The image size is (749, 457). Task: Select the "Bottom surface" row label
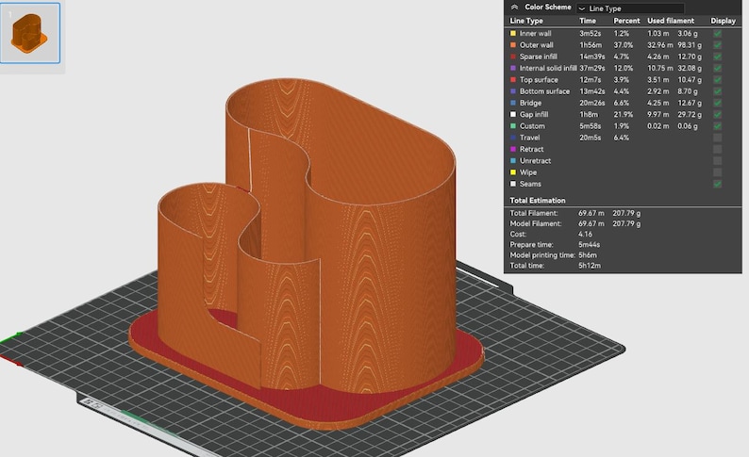tap(544, 91)
